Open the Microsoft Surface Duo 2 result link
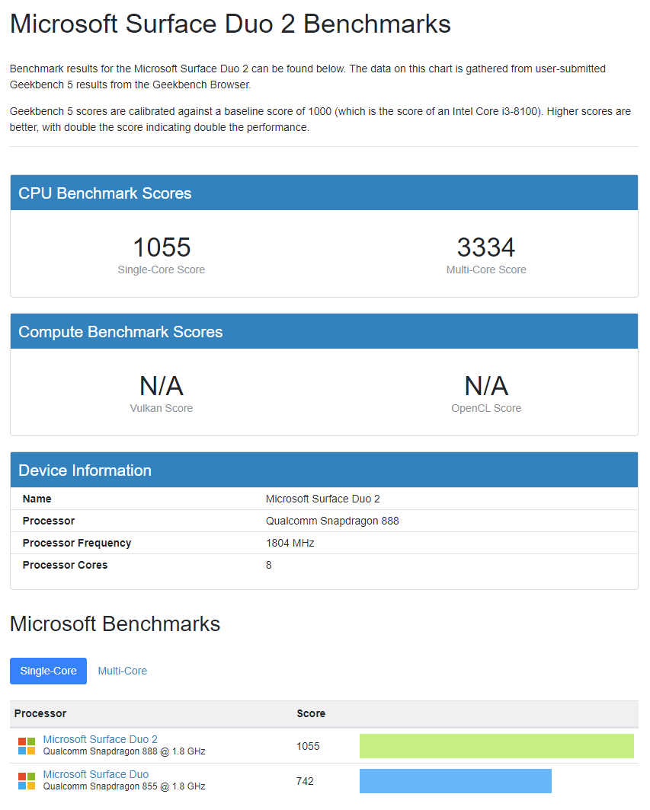This screenshot has width=650, height=810. point(100,739)
